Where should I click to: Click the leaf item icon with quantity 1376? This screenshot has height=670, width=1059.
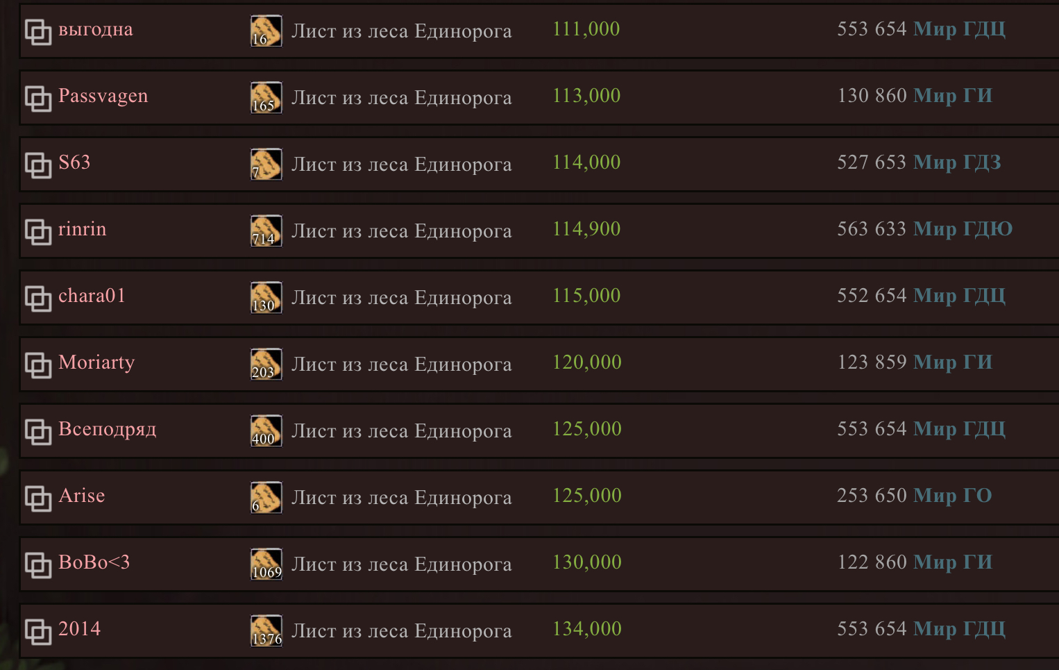[x=266, y=630]
